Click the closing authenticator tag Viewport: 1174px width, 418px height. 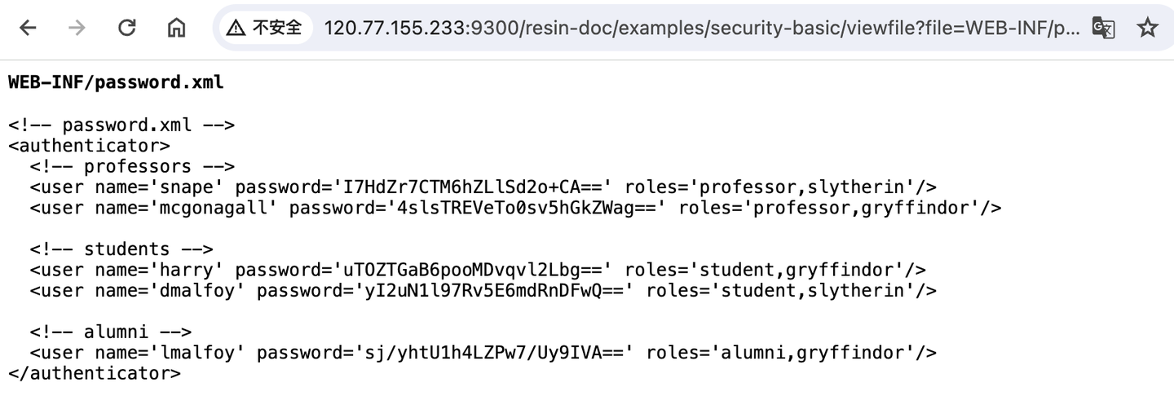pyautogui.click(x=95, y=373)
